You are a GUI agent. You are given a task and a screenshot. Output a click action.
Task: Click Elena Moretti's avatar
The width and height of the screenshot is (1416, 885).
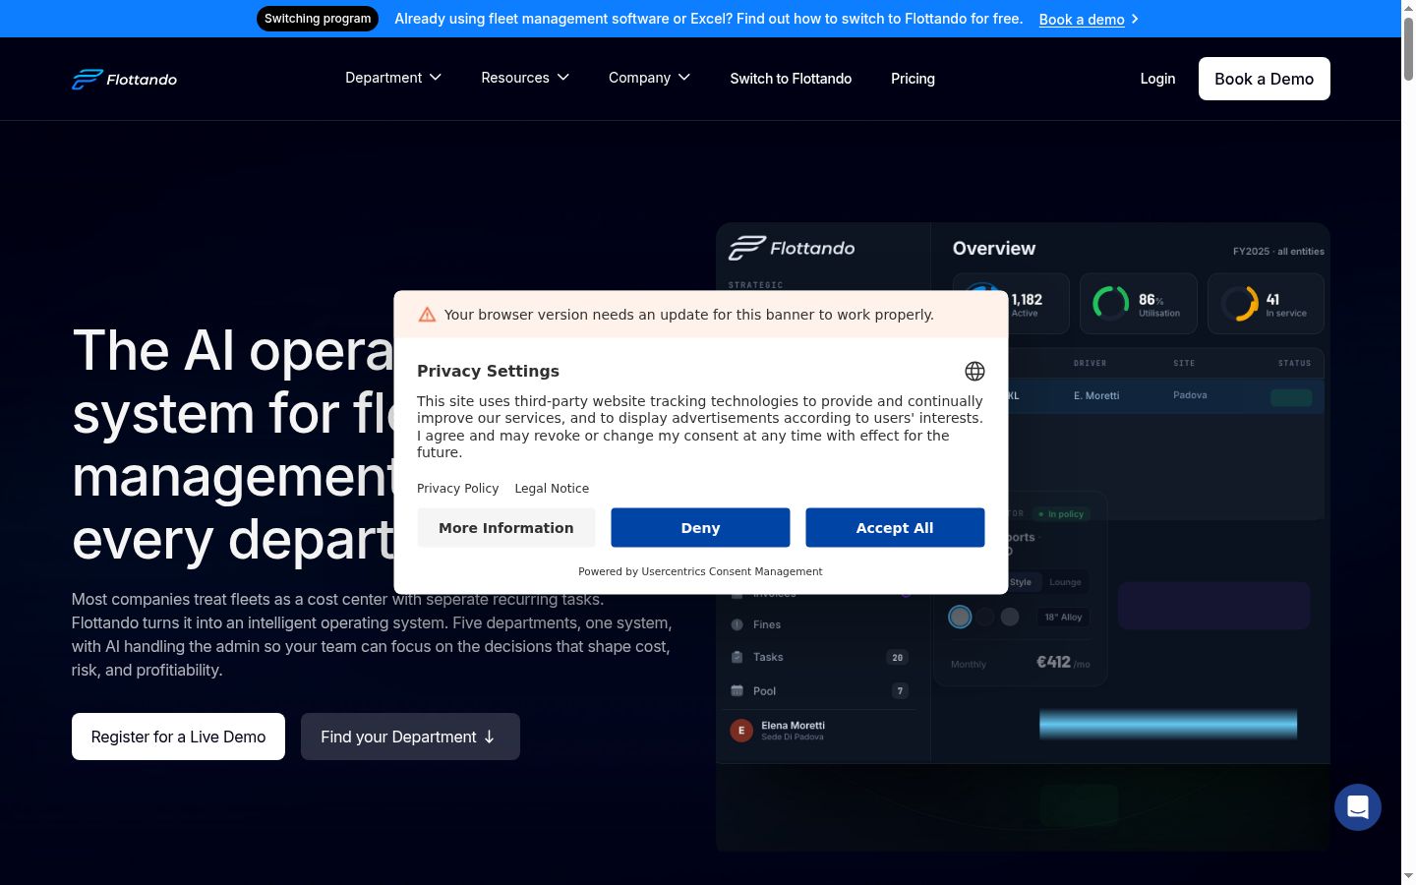pyautogui.click(x=741, y=731)
